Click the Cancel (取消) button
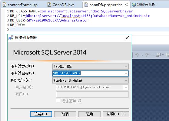Screen dimensions: 169x121 [65, 114]
